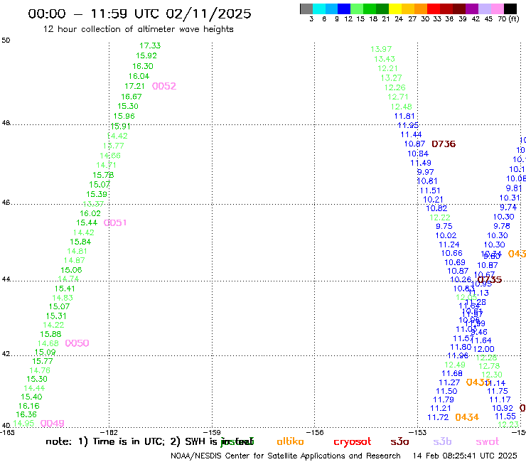Select the wave height 16.36
The width and height of the screenshot is (526, 462).
click(x=26, y=414)
